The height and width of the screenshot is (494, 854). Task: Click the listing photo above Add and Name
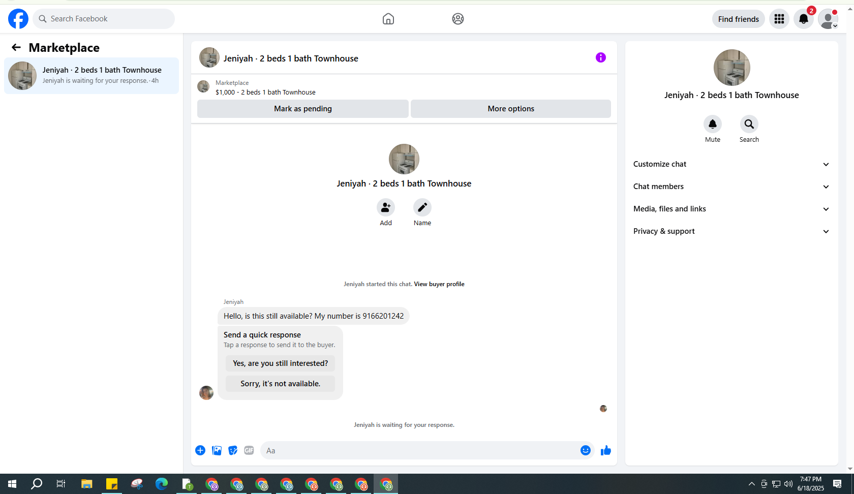tap(404, 159)
